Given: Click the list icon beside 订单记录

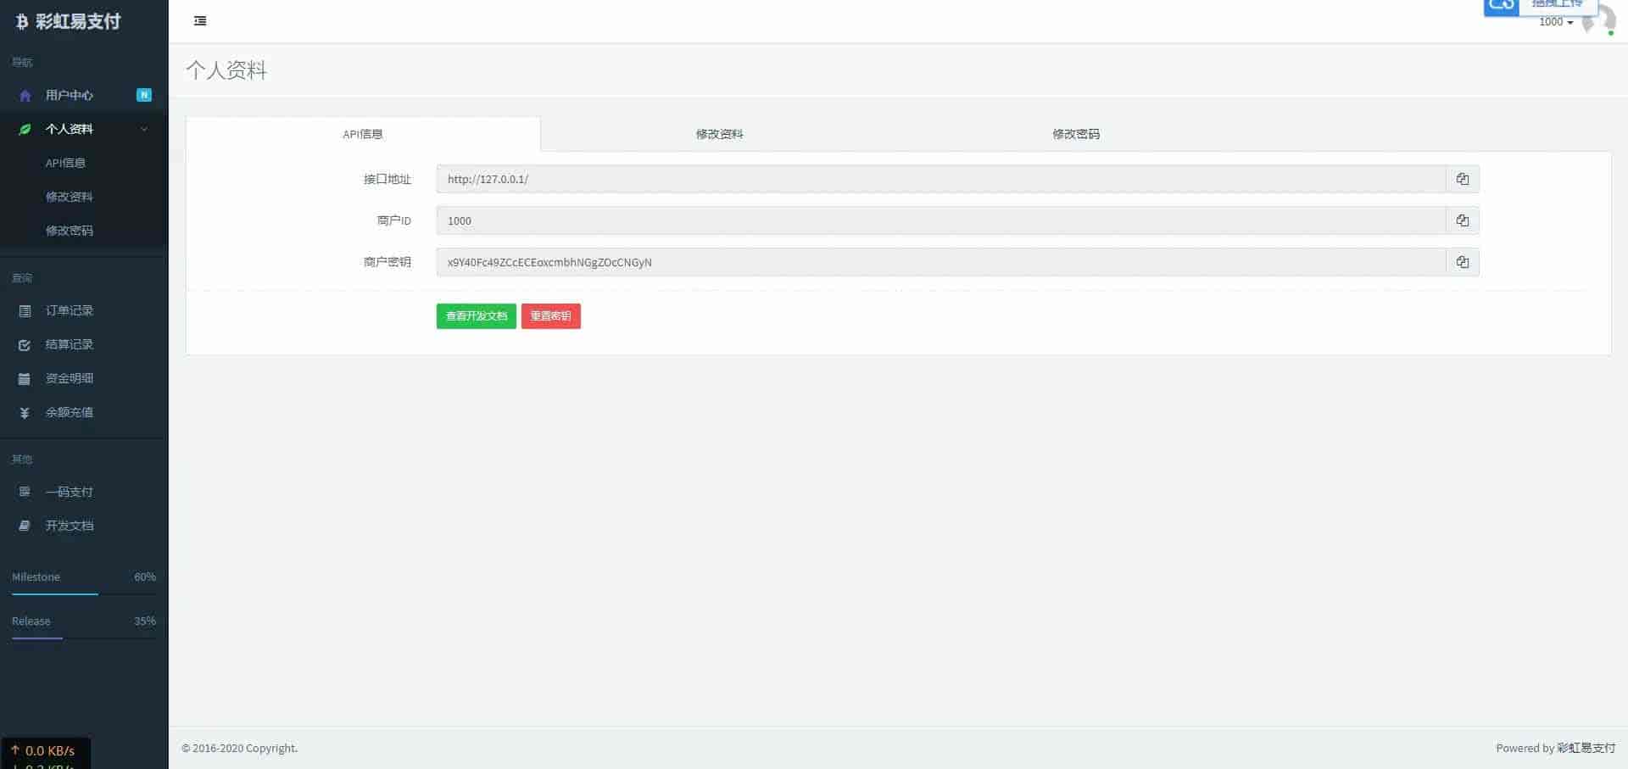Looking at the screenshot, I should tap(25, 311).
